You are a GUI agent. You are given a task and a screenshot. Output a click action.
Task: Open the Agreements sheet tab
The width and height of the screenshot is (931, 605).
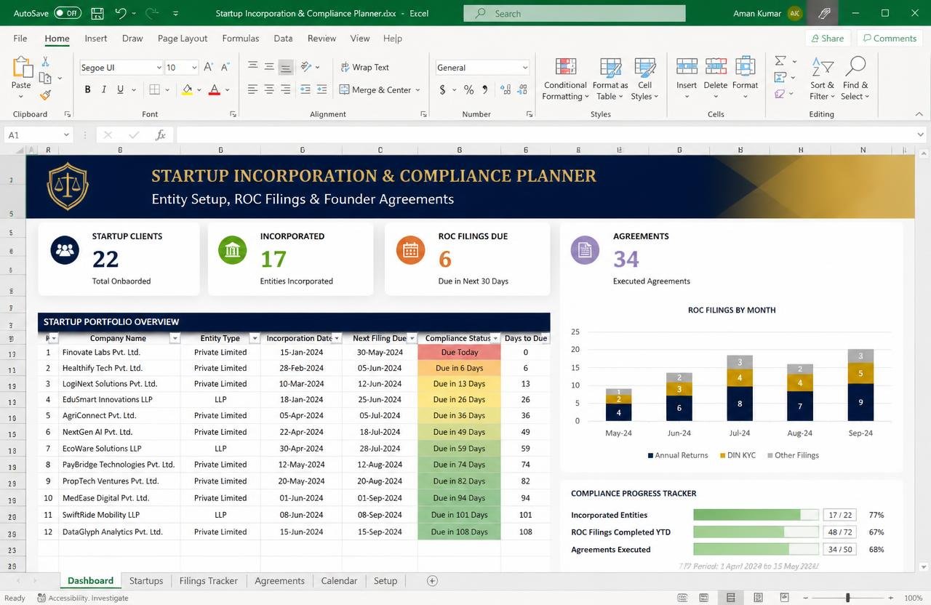click(x=279, y=581)
